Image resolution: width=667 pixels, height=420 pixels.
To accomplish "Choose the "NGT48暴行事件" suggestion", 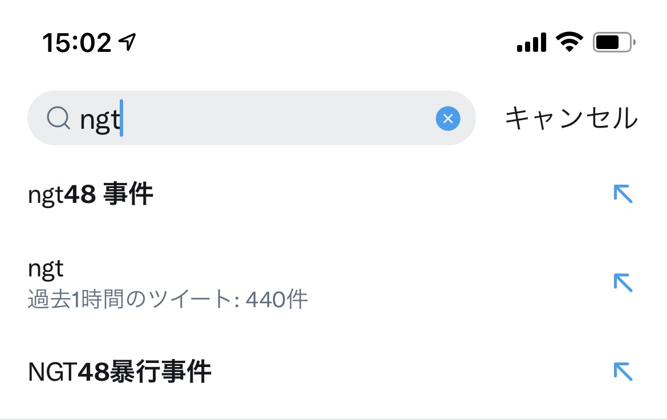I will click(x=120, y=372).
